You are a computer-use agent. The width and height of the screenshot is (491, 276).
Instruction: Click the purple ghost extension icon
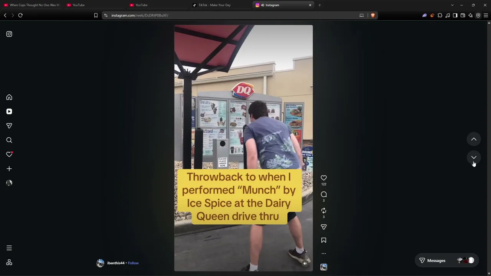click(425, 15)
